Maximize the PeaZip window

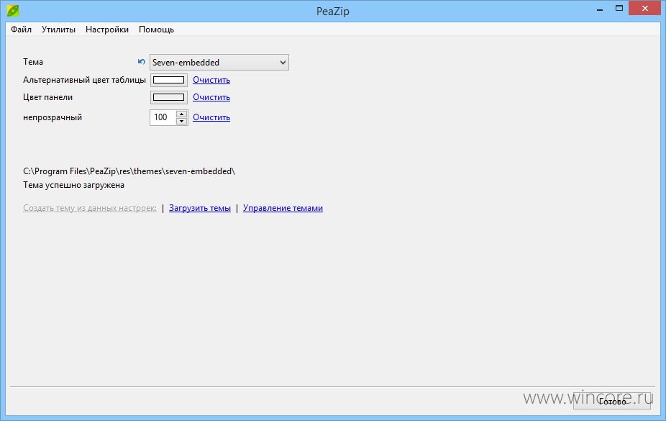[619, 9]
